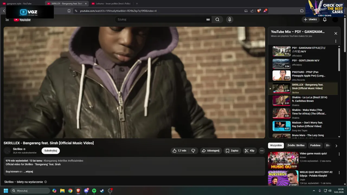This screenshot has width=347, height=195.
Task: Start voice search with the microphone icon
Action: [x=230, y=19]
